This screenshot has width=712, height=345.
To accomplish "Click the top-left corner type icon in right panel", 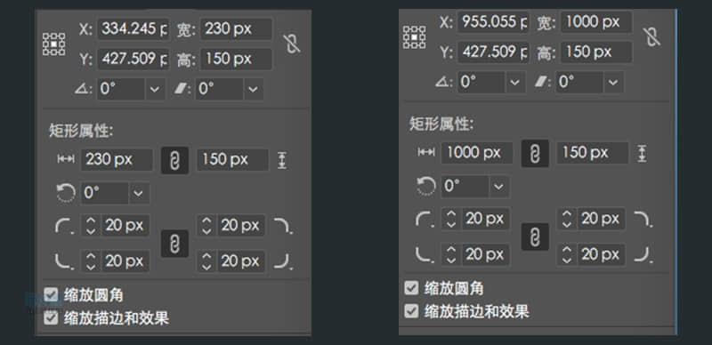I will pyautogui.click(x=425, y=219).
